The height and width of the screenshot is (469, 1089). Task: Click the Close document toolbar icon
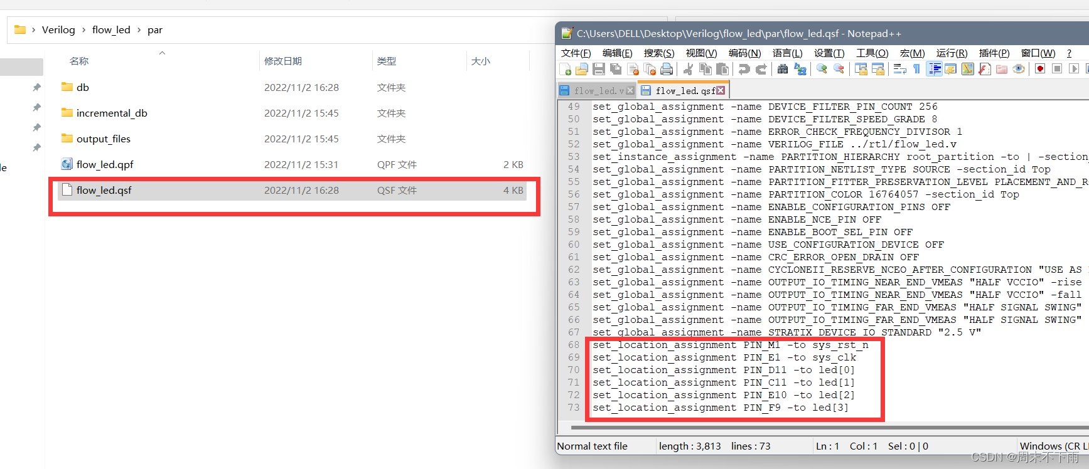(x=633, y=69)
